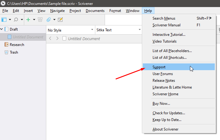Image resolution: width=220 pixels, height=140 pixels.
Task: Open Scrivener Manual from Help menu
Action: point(179,25)
